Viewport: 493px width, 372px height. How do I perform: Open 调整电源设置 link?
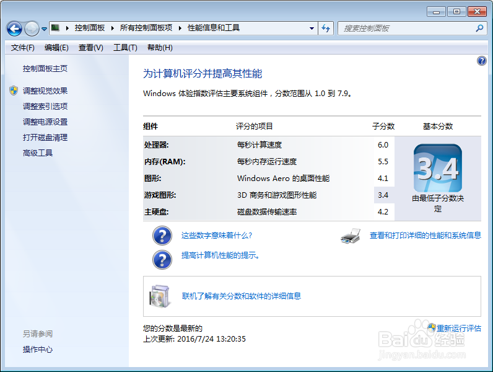(x=45, y=122)
